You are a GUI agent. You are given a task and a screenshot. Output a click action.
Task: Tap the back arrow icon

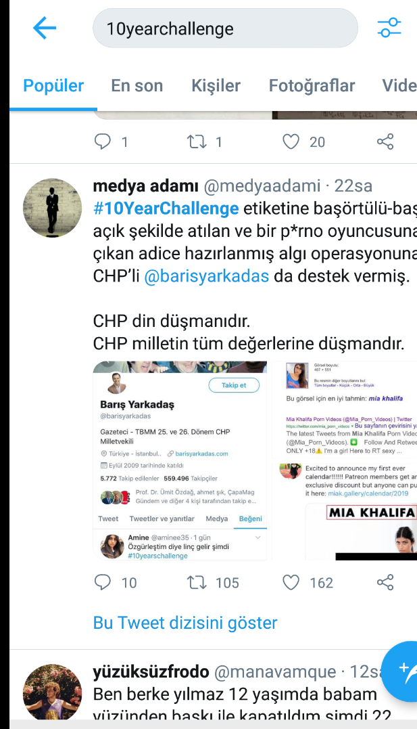(45, 28)
